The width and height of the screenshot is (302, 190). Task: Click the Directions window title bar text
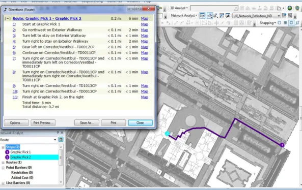(x=21, y=10)
